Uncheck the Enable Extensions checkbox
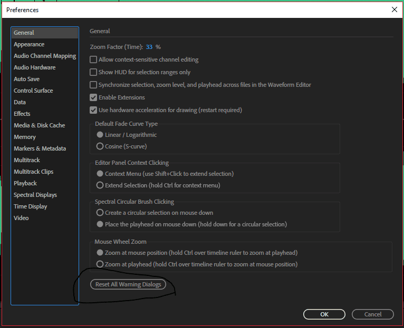Viewport: 404px width, 328px height. click(93, 97)
